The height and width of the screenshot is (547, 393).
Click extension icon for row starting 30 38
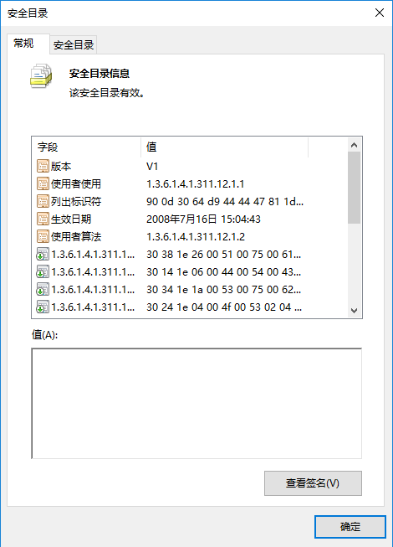coord(43,254)
